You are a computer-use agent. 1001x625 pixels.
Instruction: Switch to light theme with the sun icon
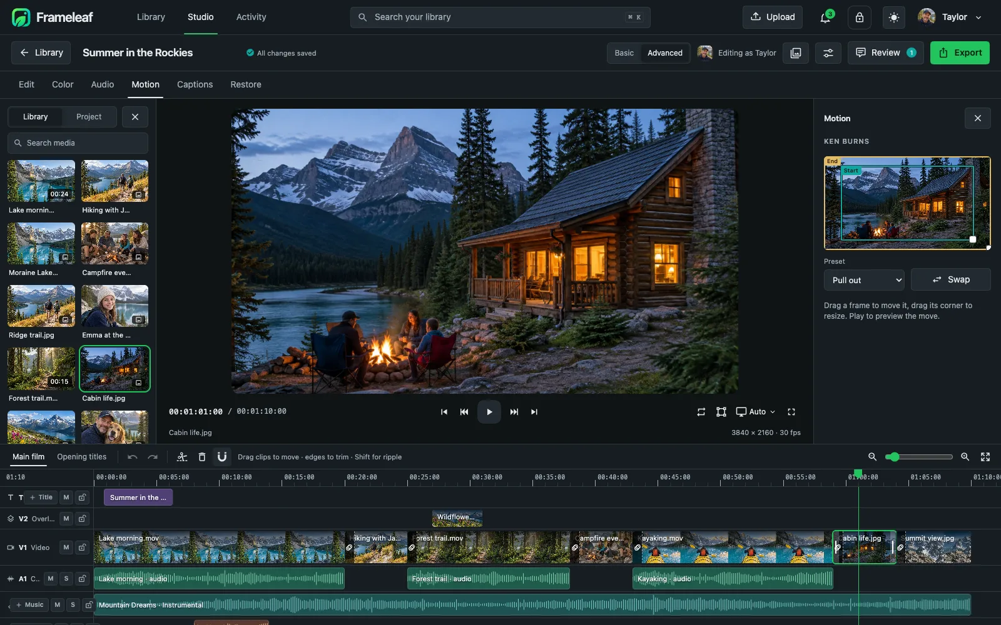[x=894, y=17]
